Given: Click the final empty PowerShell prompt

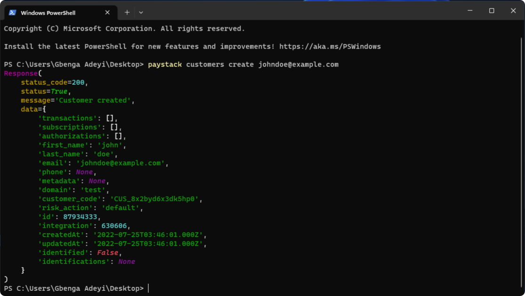Looking at the screenshot, I should pyautogui.click(x=77, y=288).
